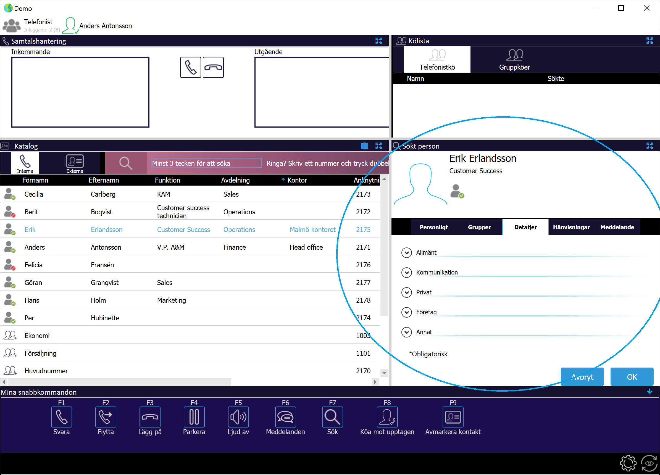Click the F2 Flytta transfer icon
Screen dimensions: 660x475
point(106,417)
